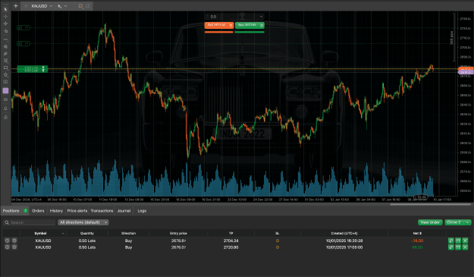Expand the chart type dropdown arrow
The image size is (474, 277).
pyautogui.click(x=65, y=6)
